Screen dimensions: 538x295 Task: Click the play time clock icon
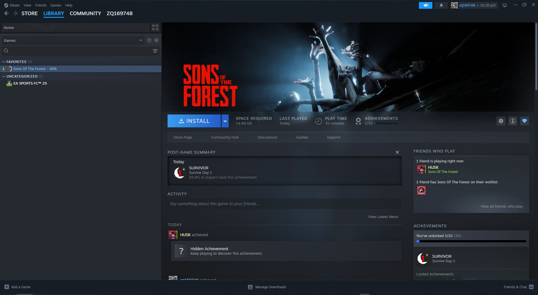(x=319, y=121)
